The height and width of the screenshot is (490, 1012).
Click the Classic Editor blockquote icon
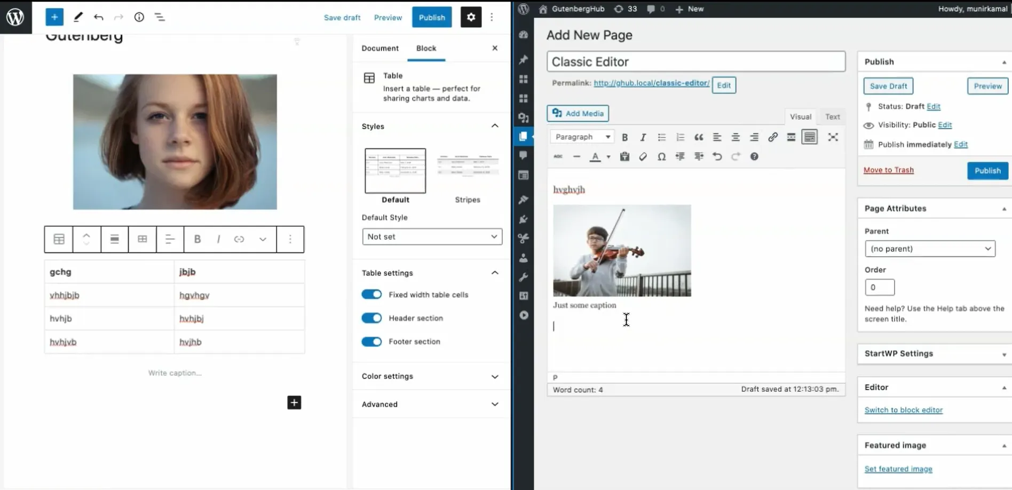[x=698, y=137]
